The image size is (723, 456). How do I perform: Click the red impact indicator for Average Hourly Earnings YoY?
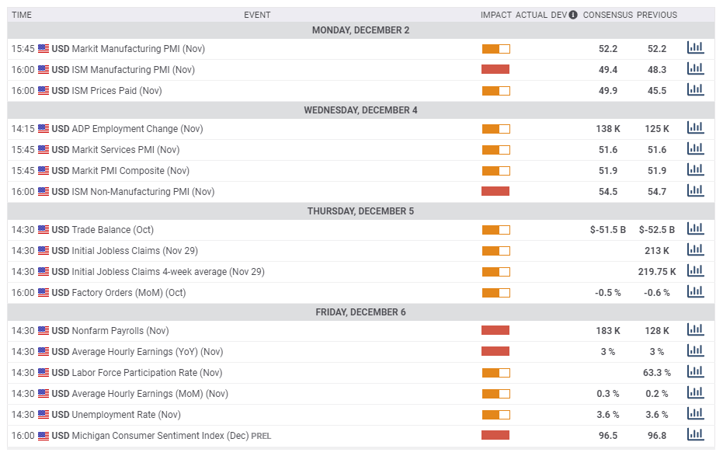495,350
